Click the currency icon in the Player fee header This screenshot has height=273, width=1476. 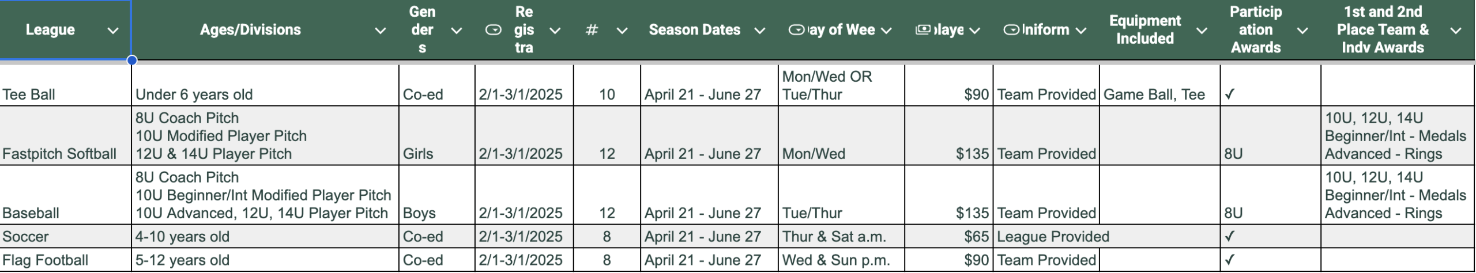pyautogui.click(x=922, y=30)
